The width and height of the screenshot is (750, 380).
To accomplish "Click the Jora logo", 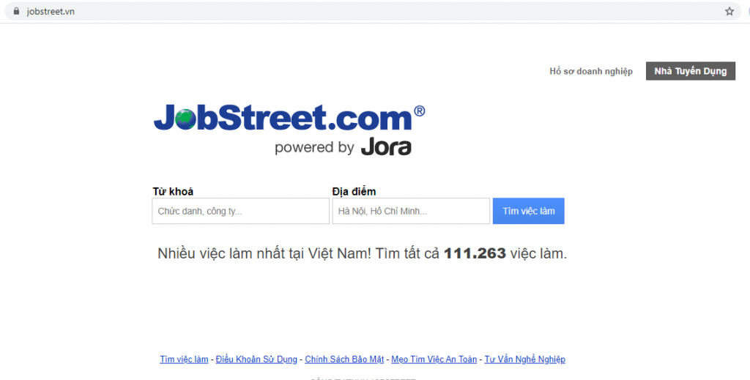I will click(386, 146).
